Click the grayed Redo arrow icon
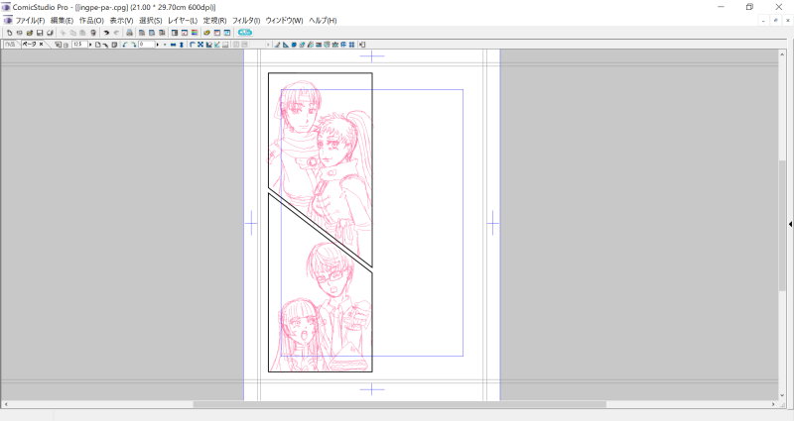Image resolution: width=794 pixels, height=421 pixels. (x=116, y=33)
